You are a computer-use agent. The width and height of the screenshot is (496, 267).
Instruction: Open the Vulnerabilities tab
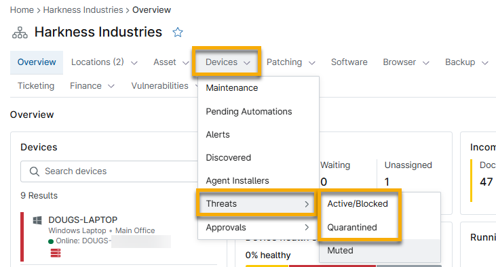pos(159,86)
